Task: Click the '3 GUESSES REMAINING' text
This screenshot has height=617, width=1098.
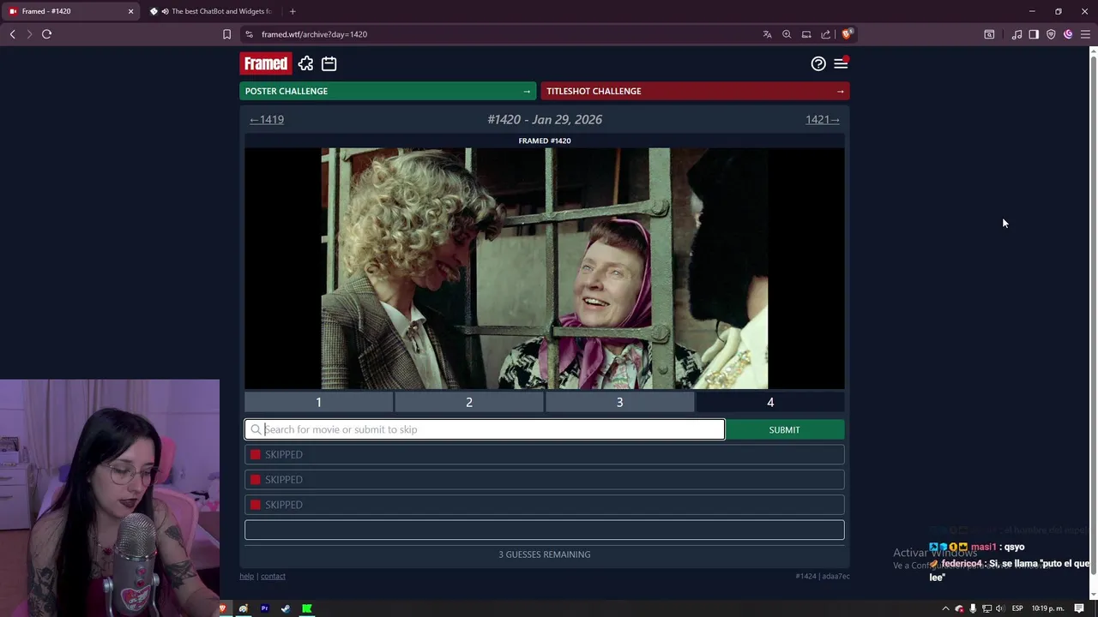Action: [545, 554]
